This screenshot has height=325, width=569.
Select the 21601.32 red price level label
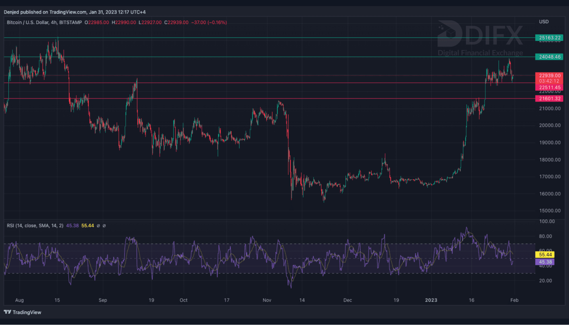[549, 98]
